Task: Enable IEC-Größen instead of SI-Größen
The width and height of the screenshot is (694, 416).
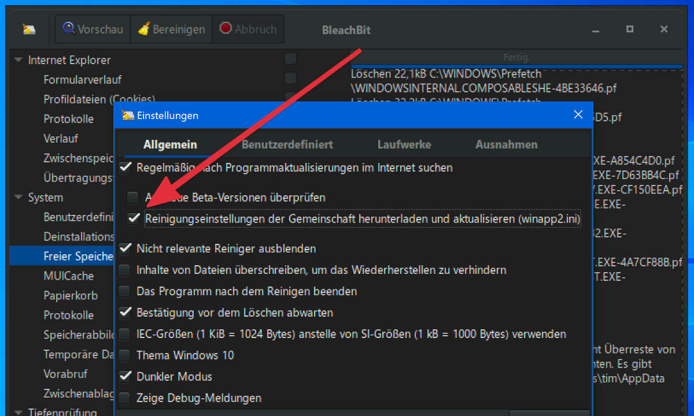Action: [x=125, y=334]
